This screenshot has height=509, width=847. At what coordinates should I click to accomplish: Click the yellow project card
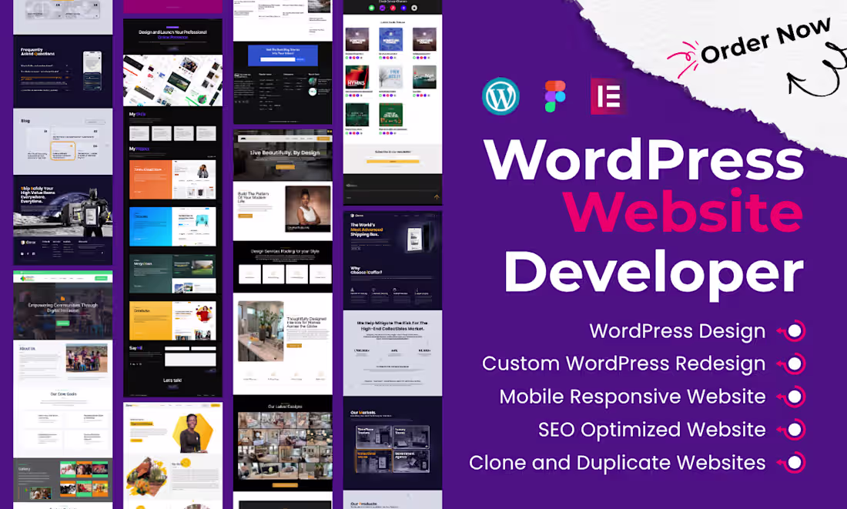tap(172, 320)
